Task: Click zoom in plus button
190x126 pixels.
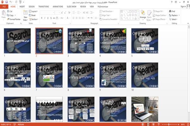Action: [179, 124]
